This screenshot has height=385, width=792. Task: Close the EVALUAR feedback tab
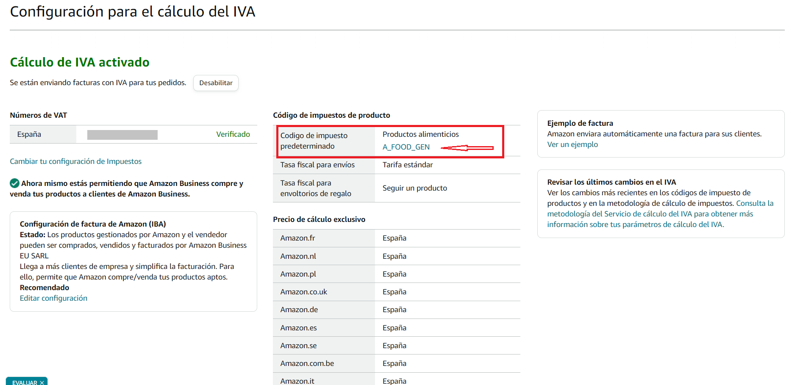42,382
